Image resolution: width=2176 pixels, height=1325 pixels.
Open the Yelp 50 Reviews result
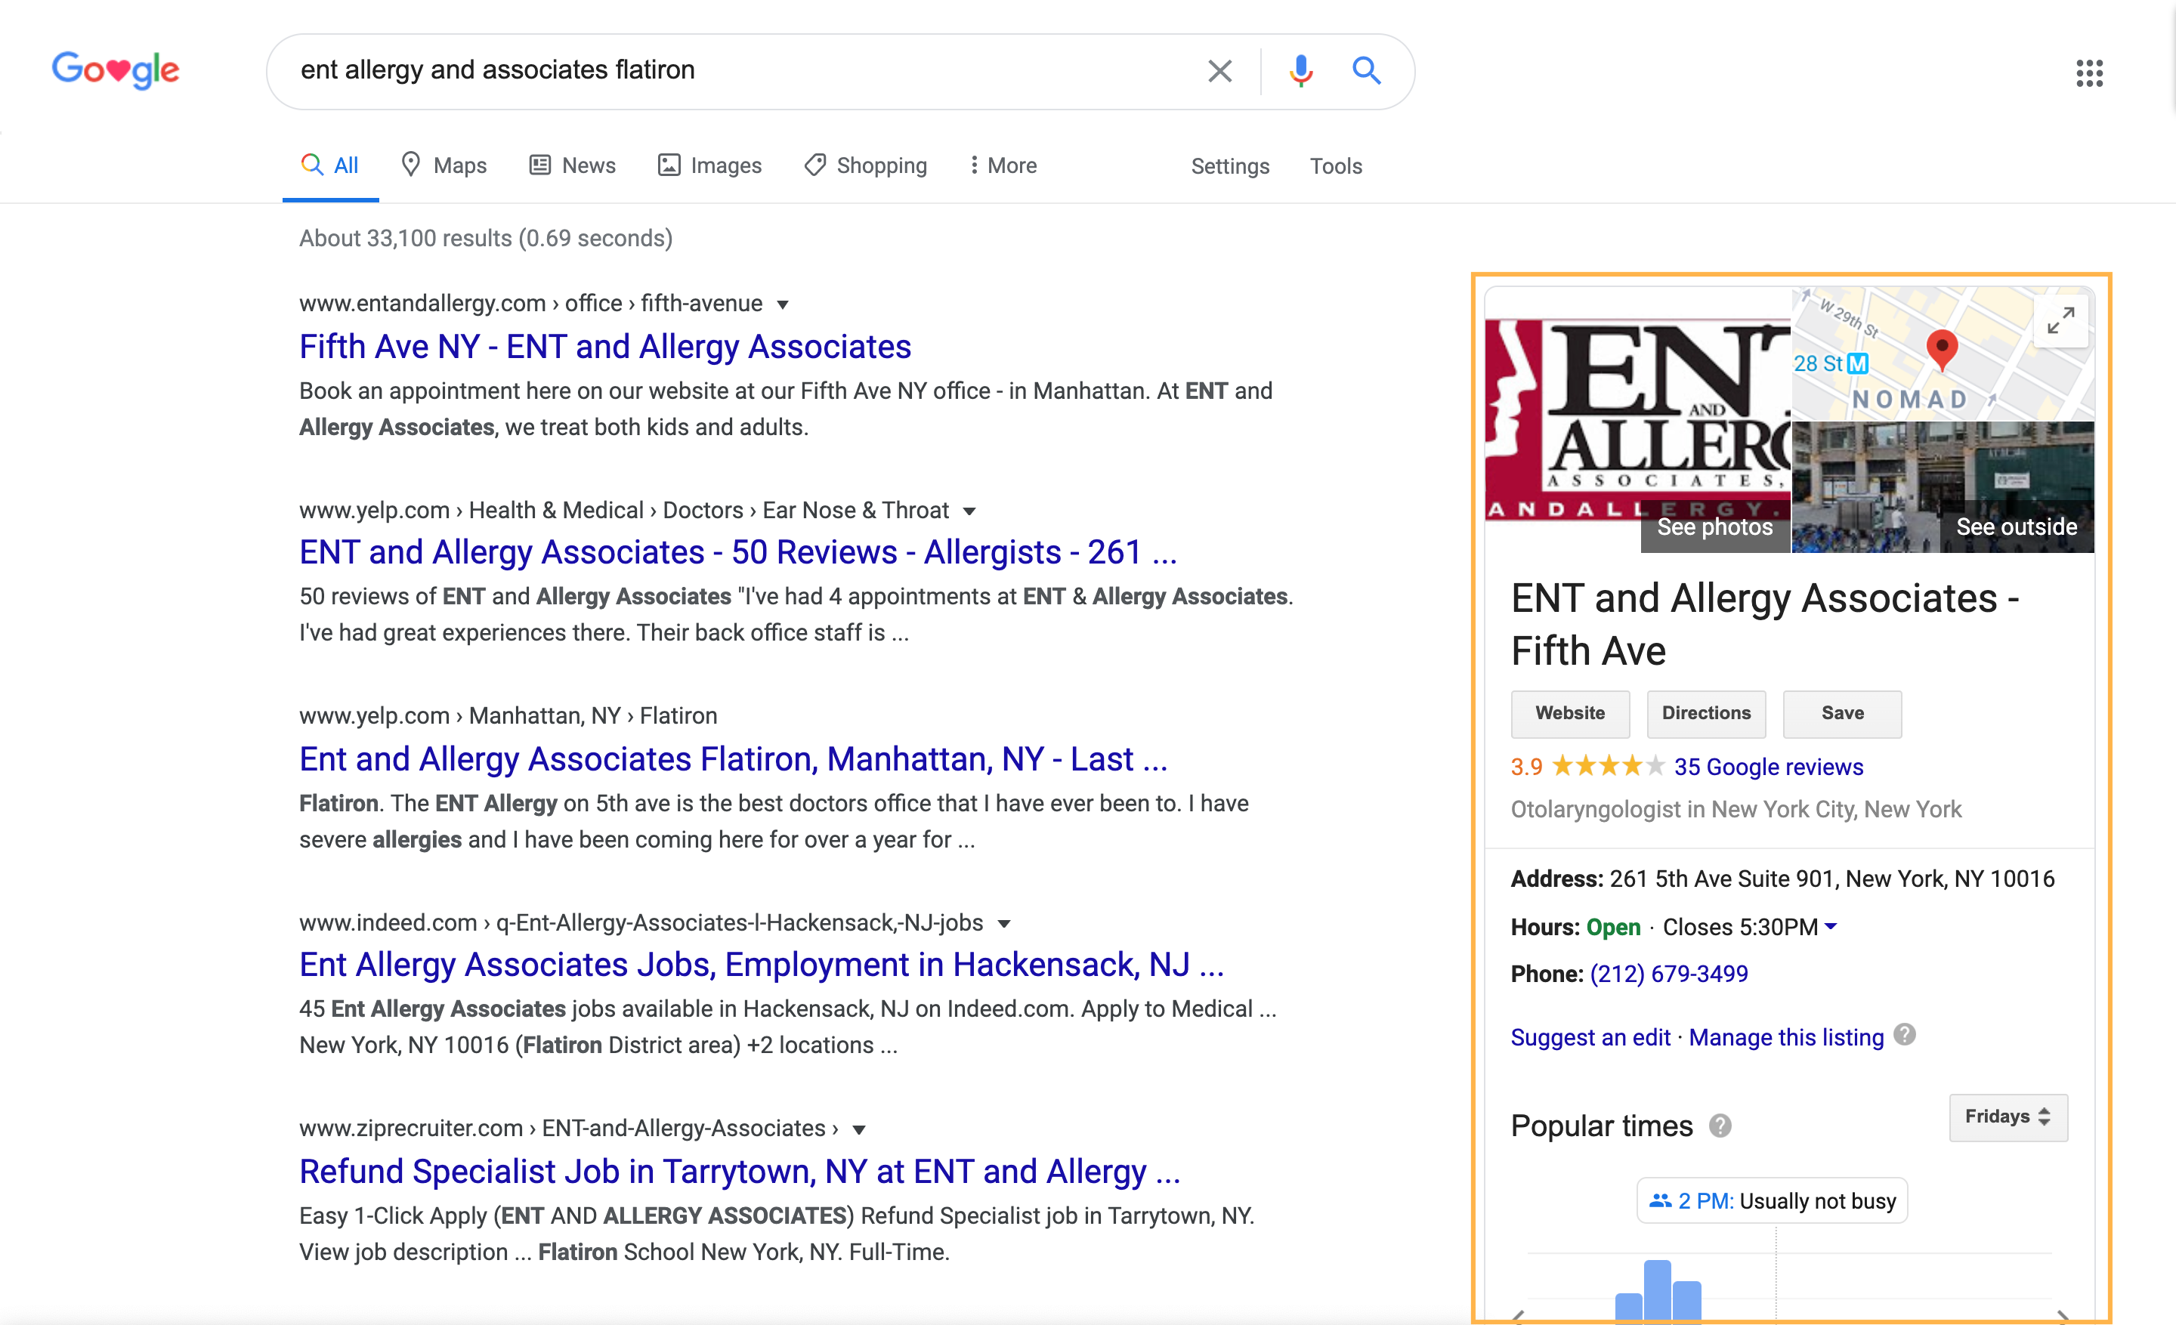[738, 553]
